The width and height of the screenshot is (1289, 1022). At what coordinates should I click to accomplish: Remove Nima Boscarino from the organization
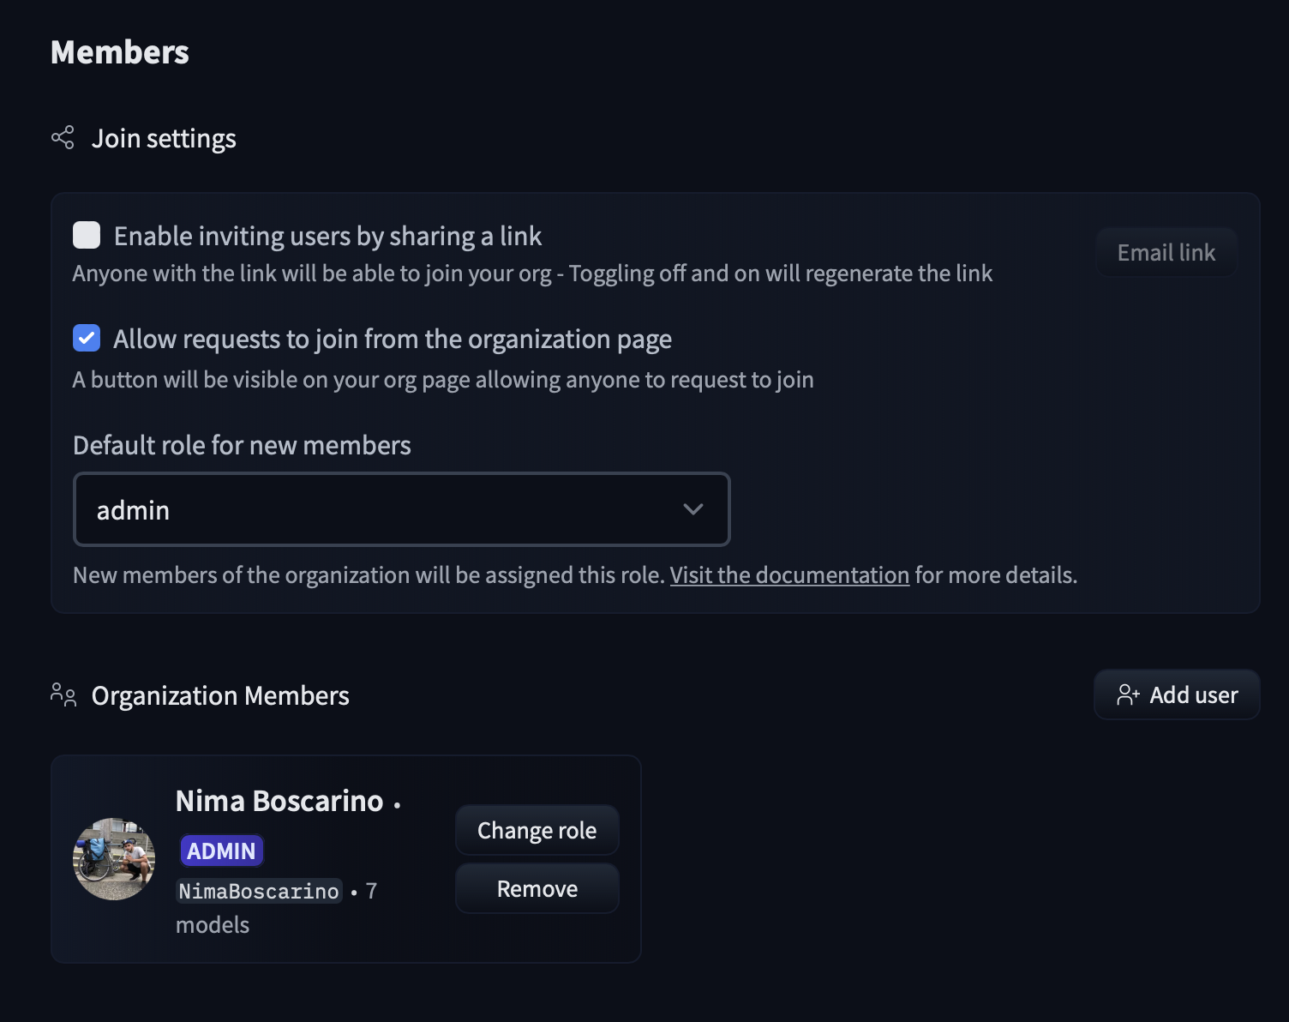click(x=537, y=888)
